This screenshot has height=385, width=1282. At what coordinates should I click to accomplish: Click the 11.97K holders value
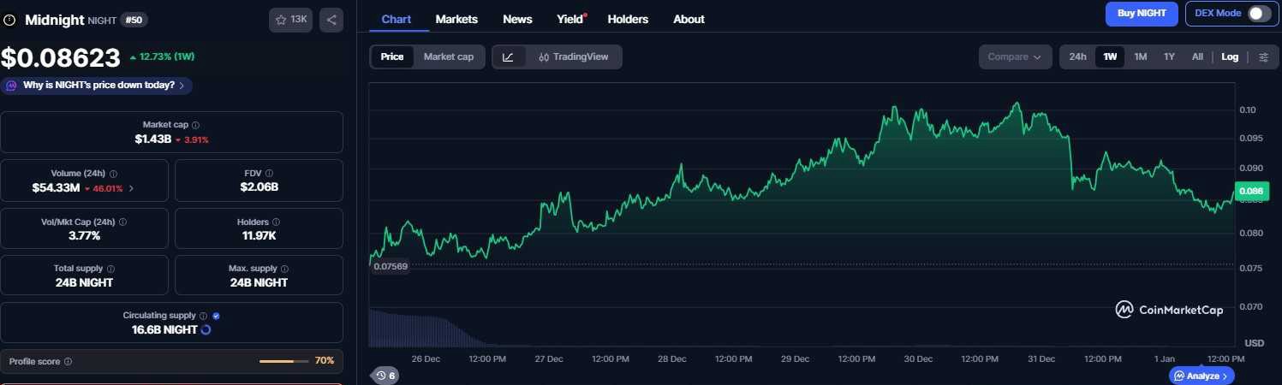(x=259, y=234)
